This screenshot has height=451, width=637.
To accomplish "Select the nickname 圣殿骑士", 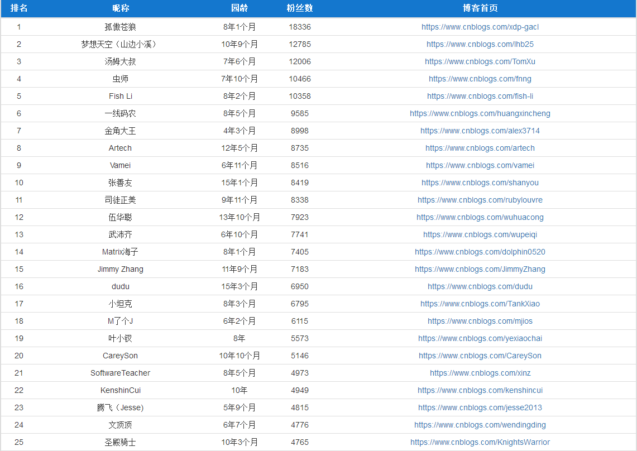I will 120,442.
